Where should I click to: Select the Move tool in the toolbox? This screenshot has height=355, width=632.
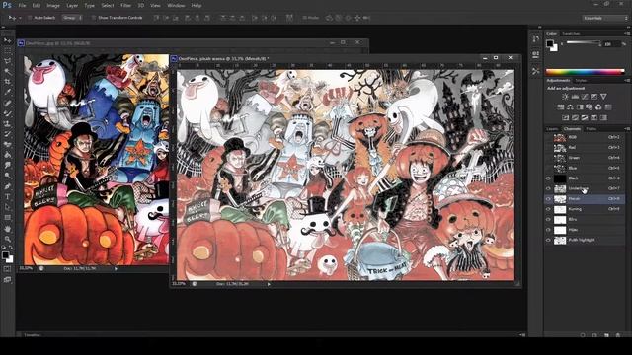pos(7,40)
